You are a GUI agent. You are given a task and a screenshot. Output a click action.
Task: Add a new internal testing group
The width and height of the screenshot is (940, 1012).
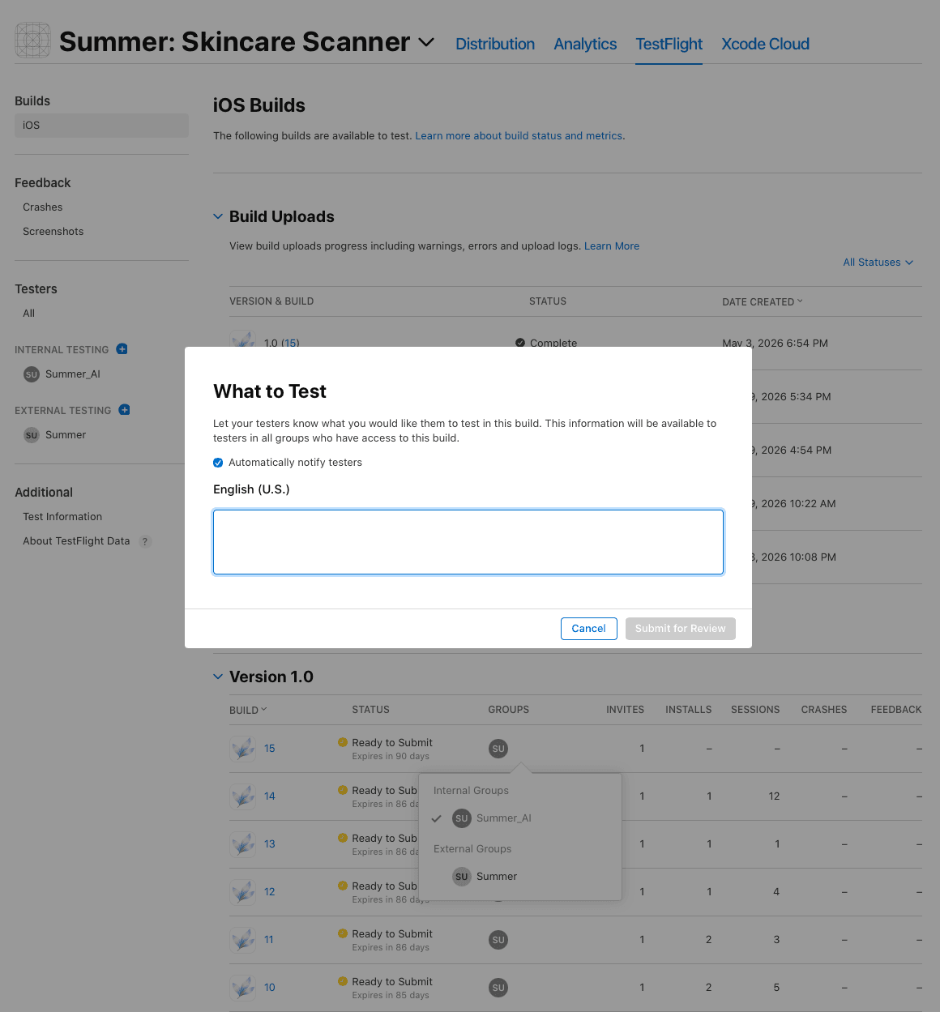point(122,349)
